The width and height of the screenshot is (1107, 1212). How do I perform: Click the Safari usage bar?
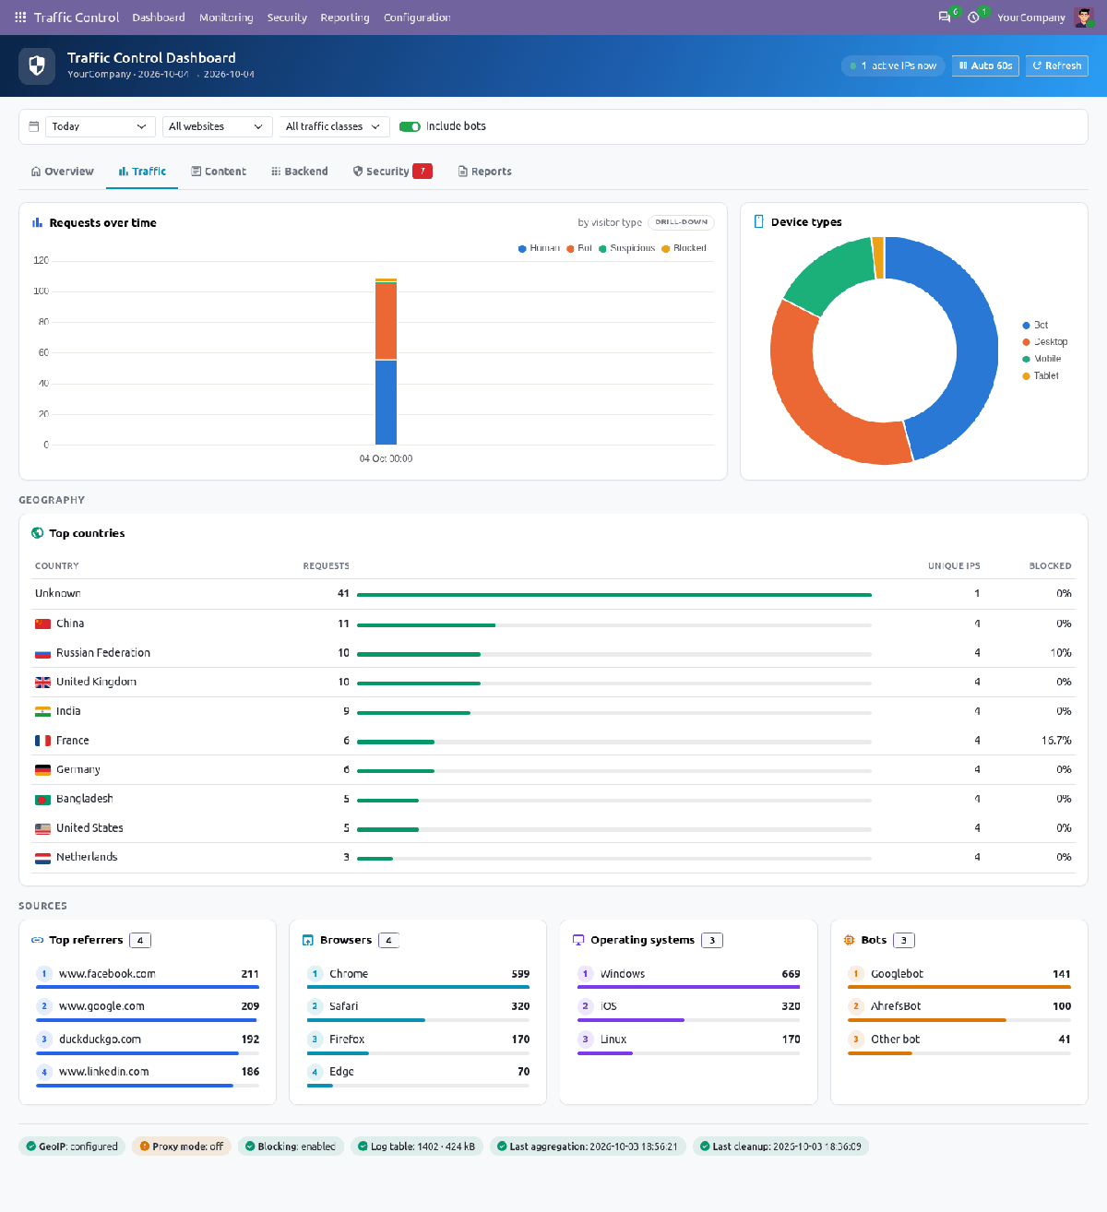(418, 1020)
